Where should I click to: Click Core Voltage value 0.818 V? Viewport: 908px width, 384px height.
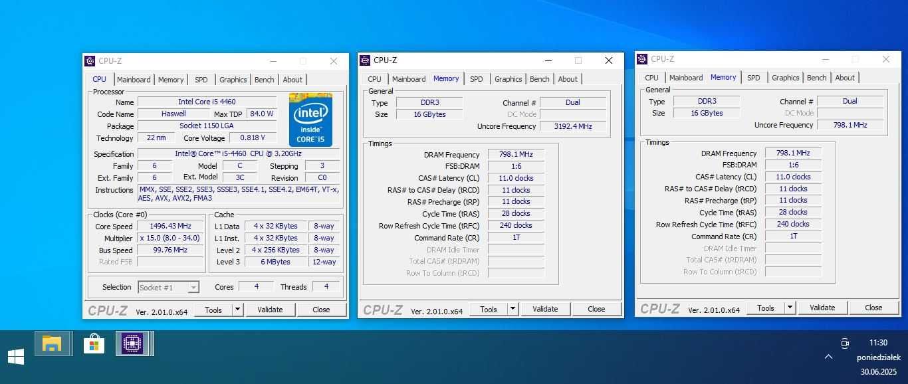tap(253, 138)
